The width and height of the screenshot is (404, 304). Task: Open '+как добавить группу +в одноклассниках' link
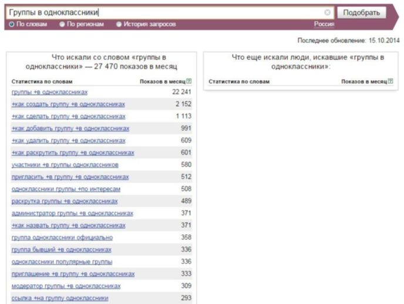[70, 129]
